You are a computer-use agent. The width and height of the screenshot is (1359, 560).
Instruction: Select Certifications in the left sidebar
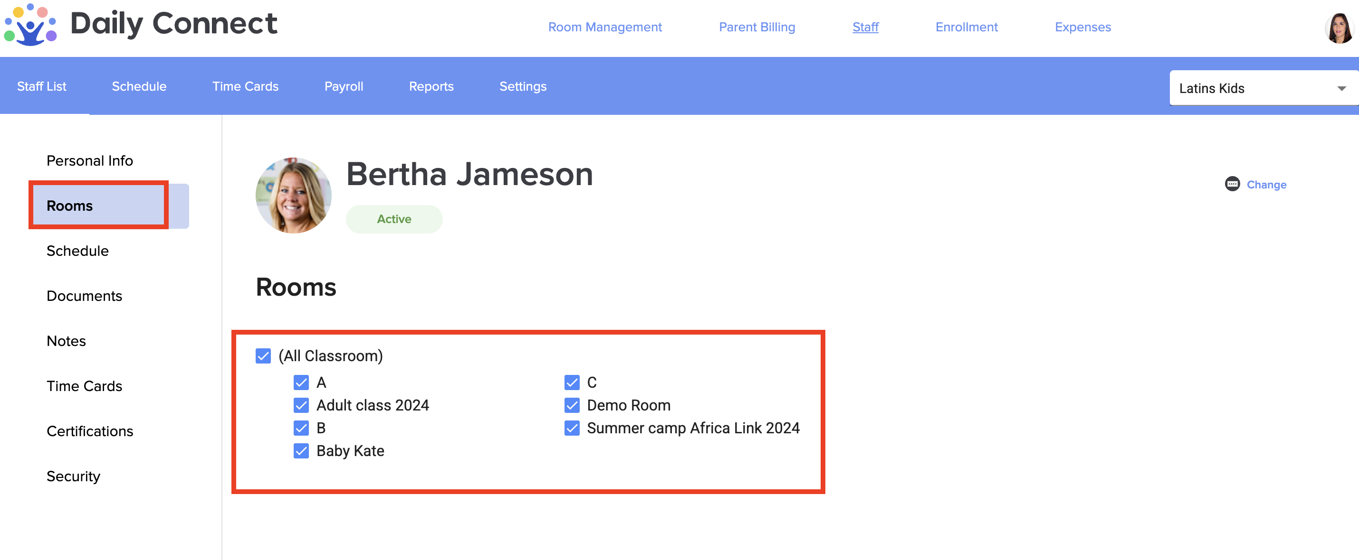pyautogui.click(x=90, y=431)
